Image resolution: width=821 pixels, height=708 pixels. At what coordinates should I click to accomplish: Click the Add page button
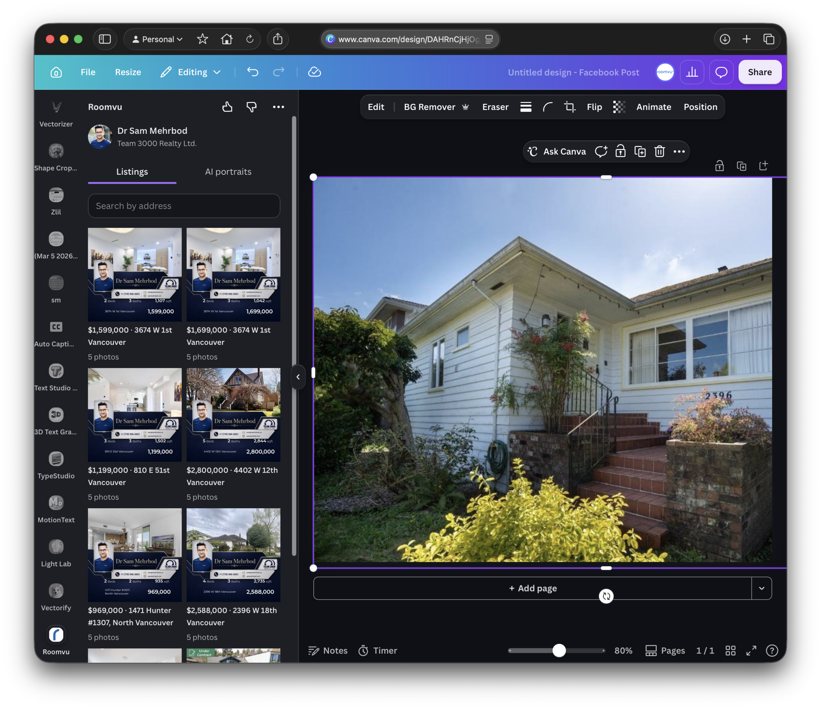[533, 588]
